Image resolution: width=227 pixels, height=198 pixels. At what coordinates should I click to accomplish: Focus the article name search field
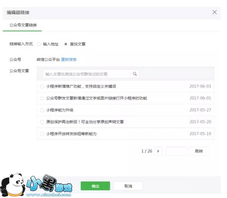(87, 74)
